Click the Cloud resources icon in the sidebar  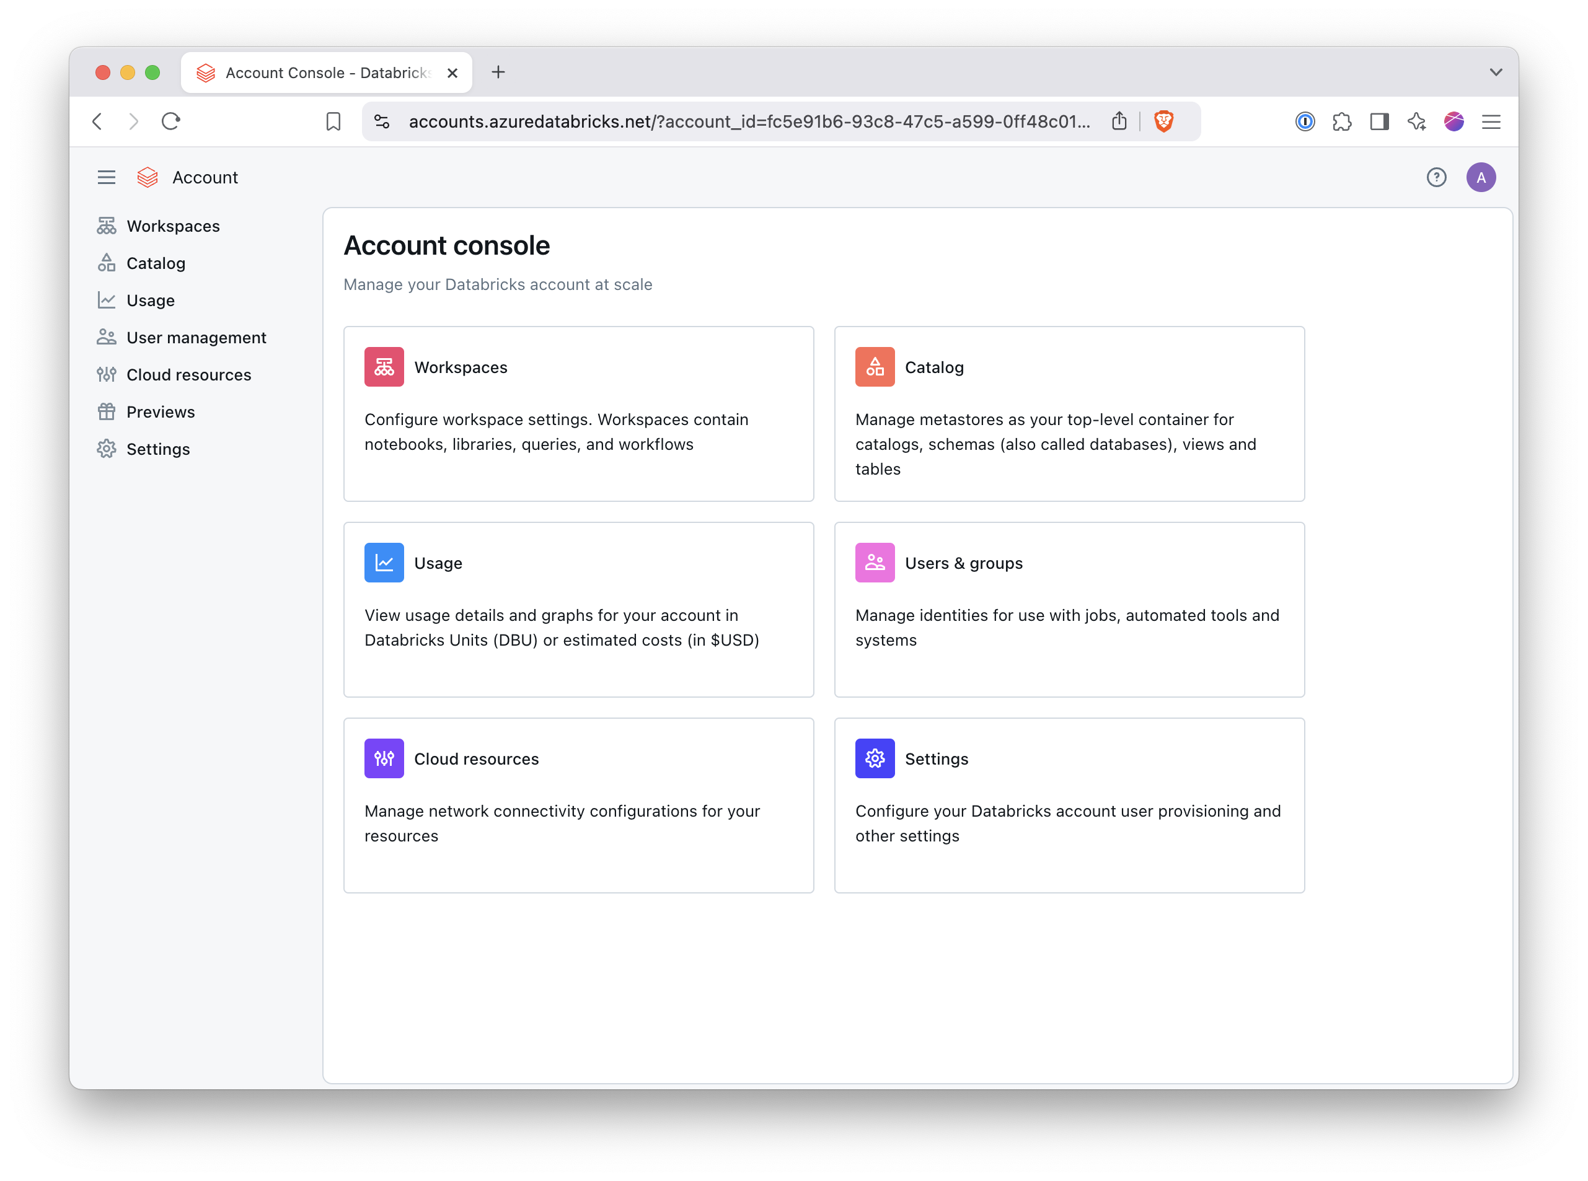(107, 375)
